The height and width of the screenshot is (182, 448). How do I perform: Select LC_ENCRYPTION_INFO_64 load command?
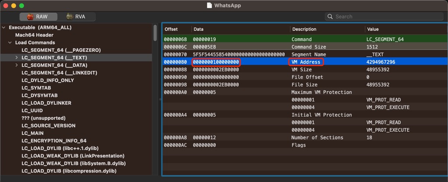coord(54,141)
